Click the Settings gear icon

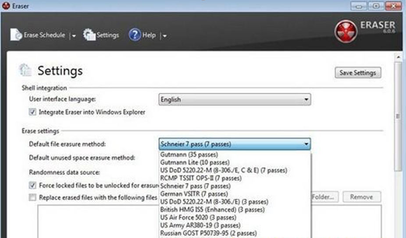tap(89, 35)
